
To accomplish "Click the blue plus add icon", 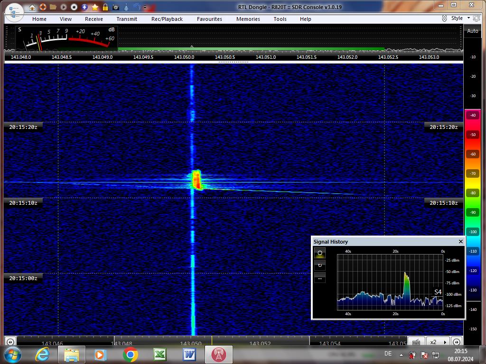I will (84, 7).
